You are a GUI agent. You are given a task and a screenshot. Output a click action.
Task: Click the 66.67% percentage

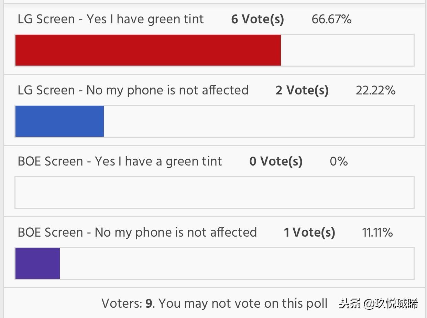coord(331,19)
